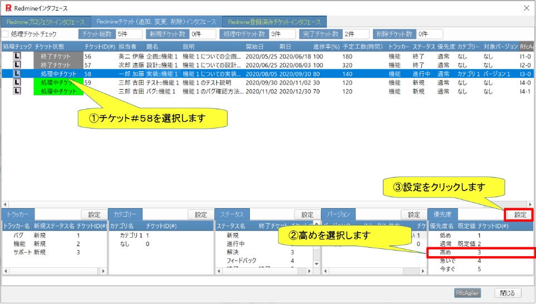Select 高め in the priority list

[481, 252]
